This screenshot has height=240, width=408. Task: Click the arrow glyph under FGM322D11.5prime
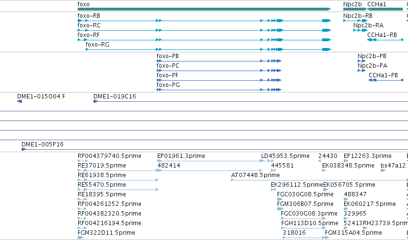[81, 238]
